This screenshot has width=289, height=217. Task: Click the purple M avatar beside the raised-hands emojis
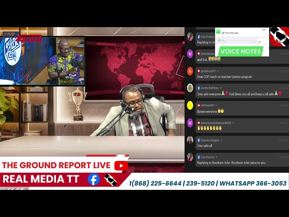pyautogui.click(x=190, y=123)
